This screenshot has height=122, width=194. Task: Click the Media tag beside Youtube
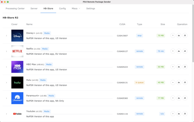47,111
